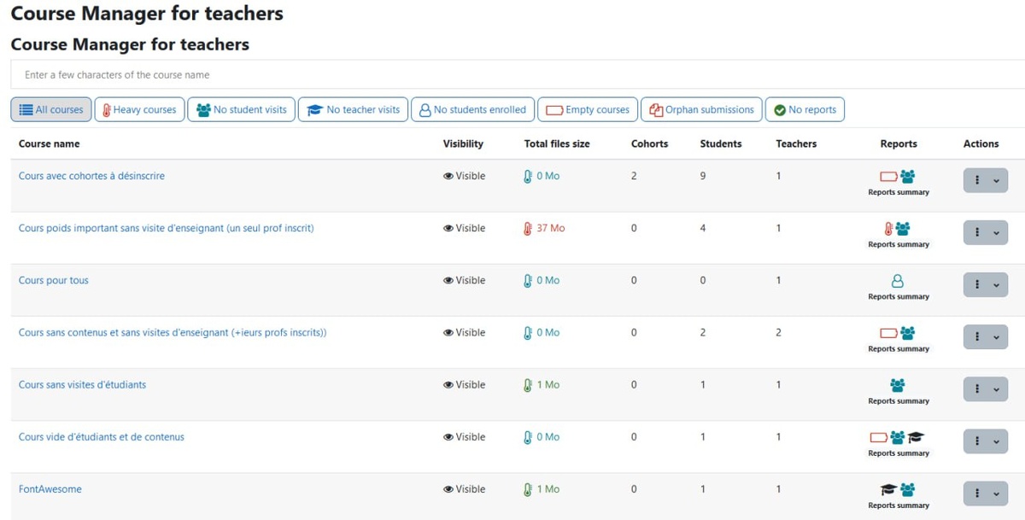Click the students group report icon for Cours sans contenus
The width and height of the screenshot is (1025, 520).
907,333
